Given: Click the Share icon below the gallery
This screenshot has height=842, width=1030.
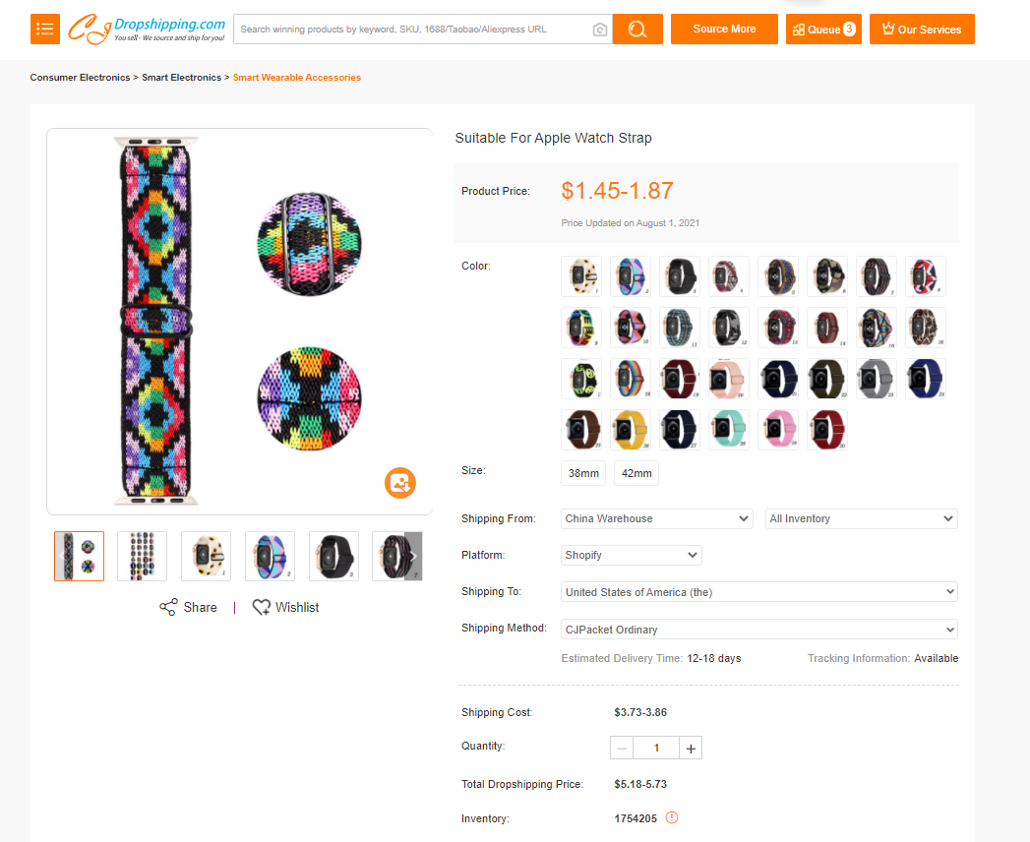Looking at the screenshot, I should (169, 607).
